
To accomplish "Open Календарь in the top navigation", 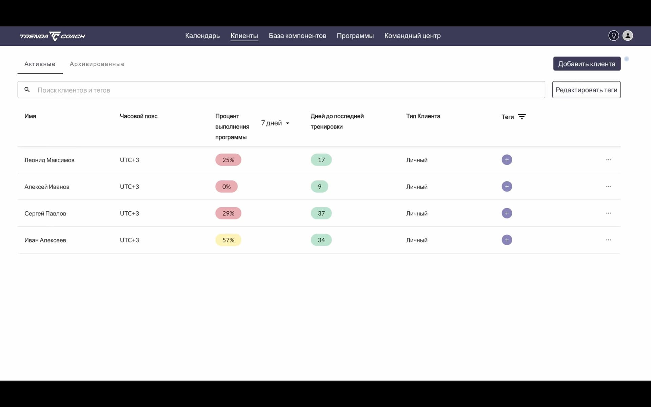I will 202,36.
